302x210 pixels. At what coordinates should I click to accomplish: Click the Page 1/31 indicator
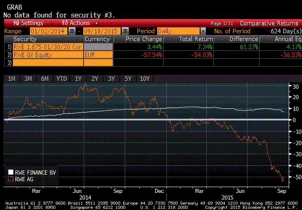point(222,23)
